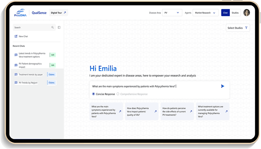Click the PV dropdown chevron

(x=178, y=13)
